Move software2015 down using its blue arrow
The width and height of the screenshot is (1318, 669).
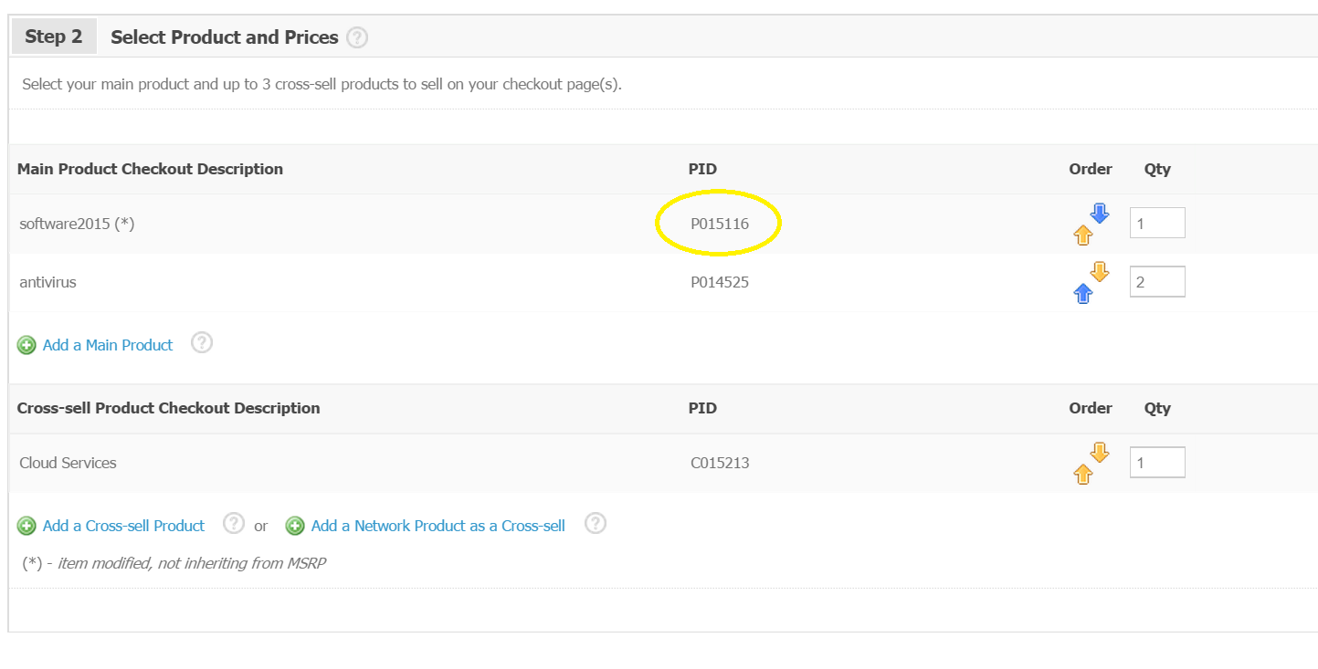tap(1100, 214)
